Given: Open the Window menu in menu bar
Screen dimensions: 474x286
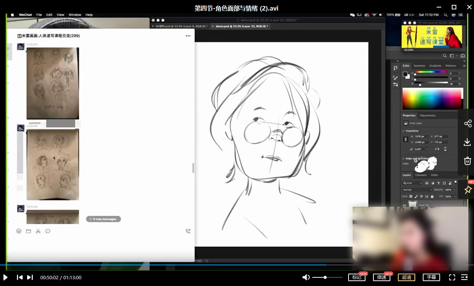Looking at the screenshot, I should click(x=75, y=15).
